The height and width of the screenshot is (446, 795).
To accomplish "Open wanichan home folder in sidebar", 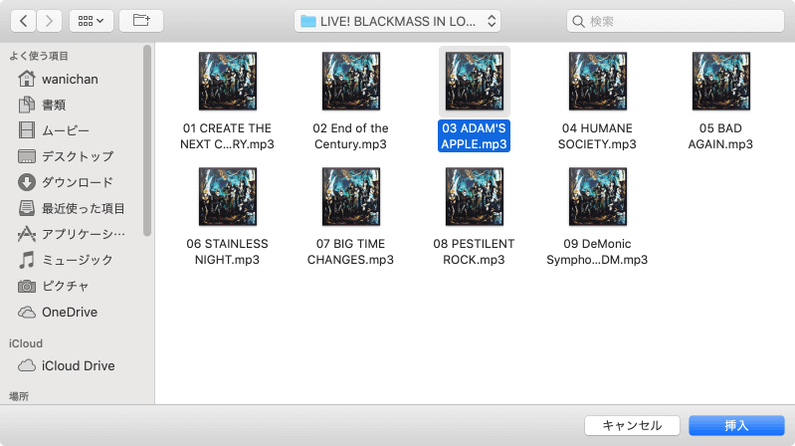I will [x=70, y=80].
